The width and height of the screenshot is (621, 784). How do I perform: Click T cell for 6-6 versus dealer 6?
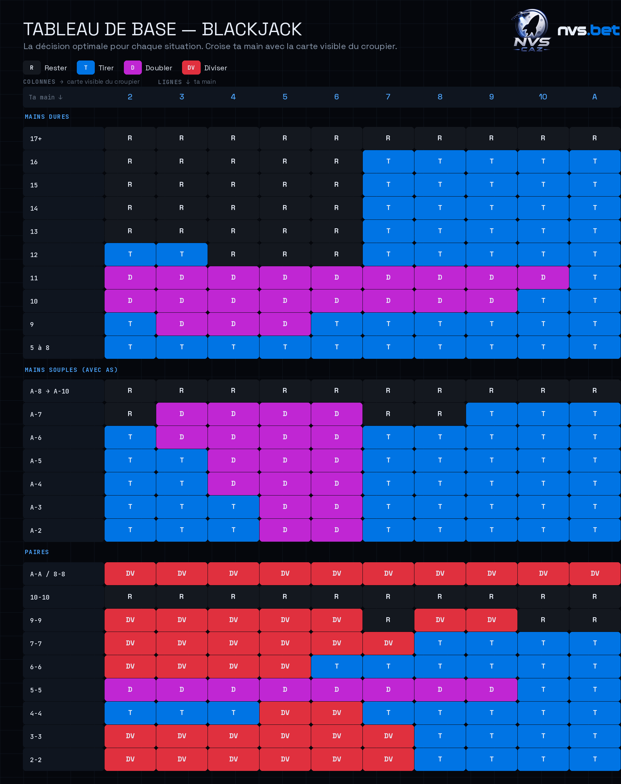click(336, 667)
